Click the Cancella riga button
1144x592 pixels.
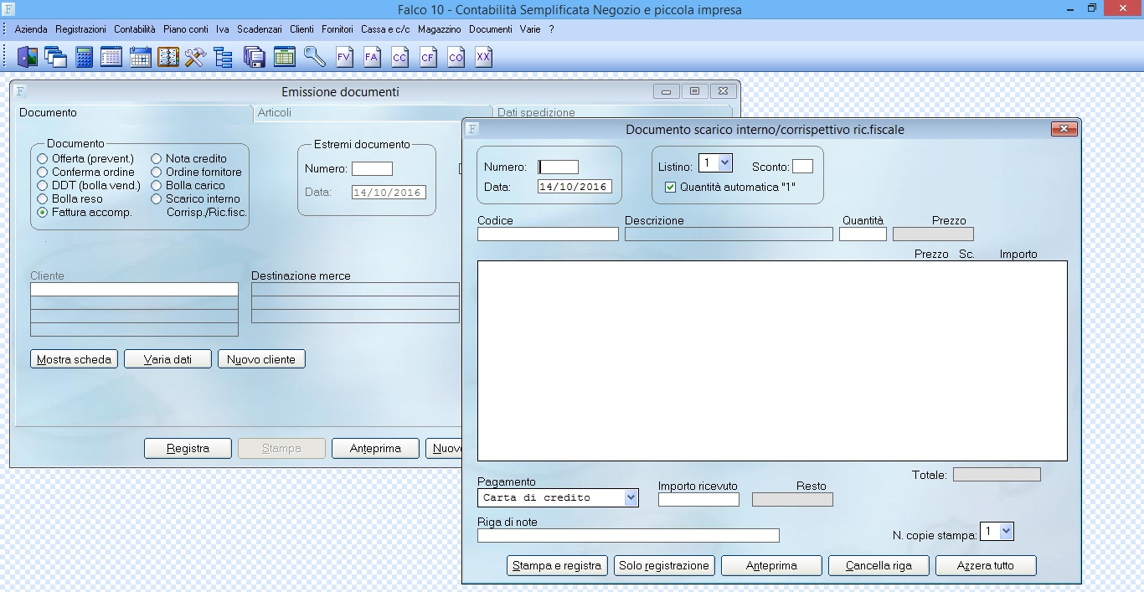(879, 565)
